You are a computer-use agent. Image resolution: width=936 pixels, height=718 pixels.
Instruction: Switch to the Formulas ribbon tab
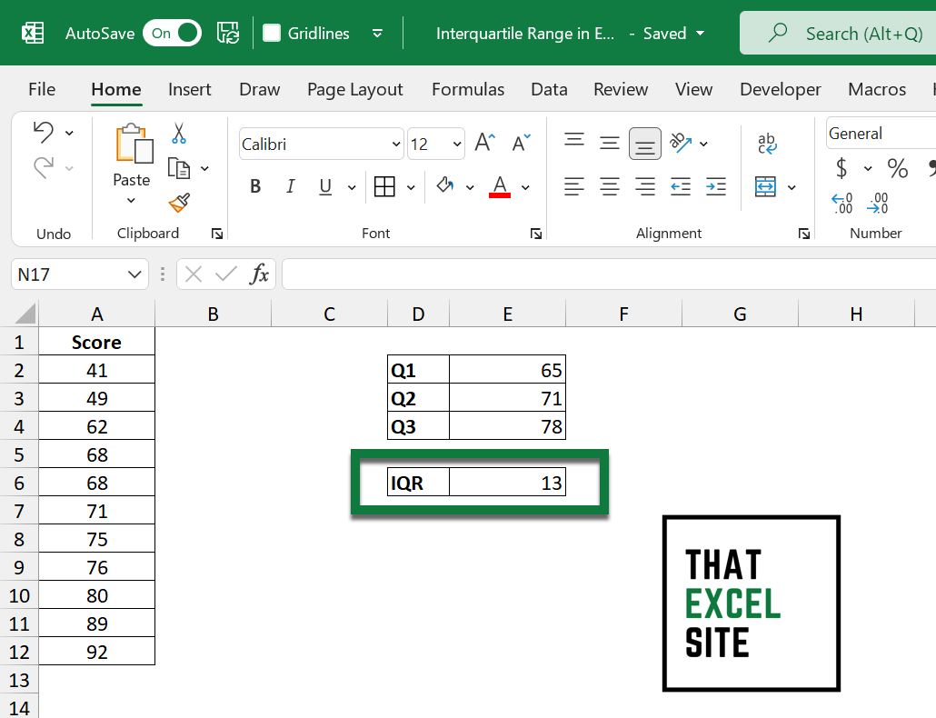pos(467,89)
